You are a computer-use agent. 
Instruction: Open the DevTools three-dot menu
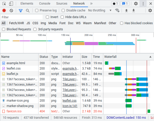(143, 4)
